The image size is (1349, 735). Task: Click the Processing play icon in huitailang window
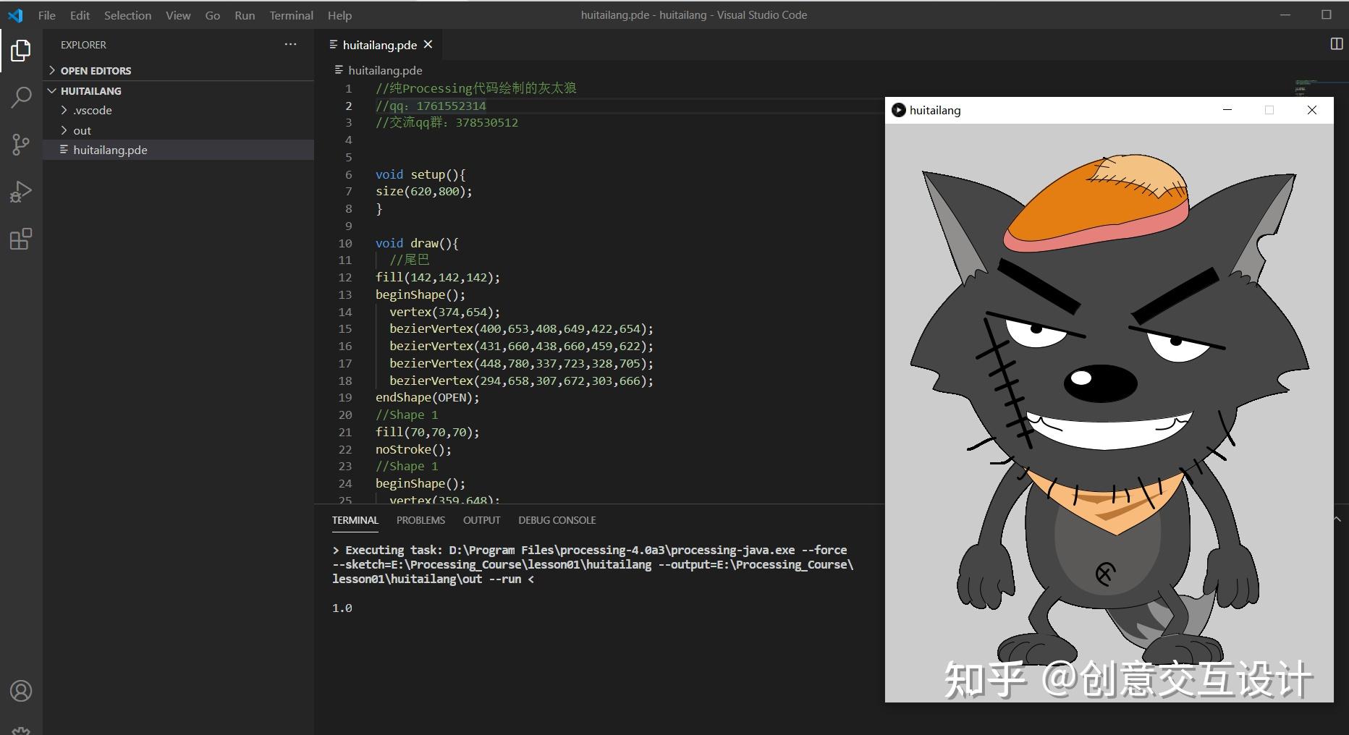898,110
